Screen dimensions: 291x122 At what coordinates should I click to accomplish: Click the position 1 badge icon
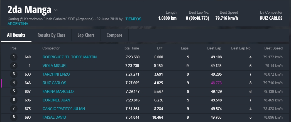(14, 57)
